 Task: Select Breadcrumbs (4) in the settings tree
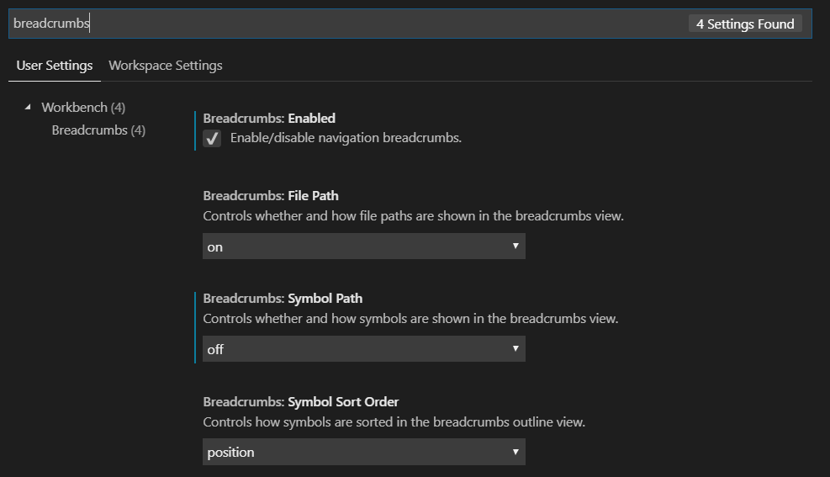click(98, 130)
